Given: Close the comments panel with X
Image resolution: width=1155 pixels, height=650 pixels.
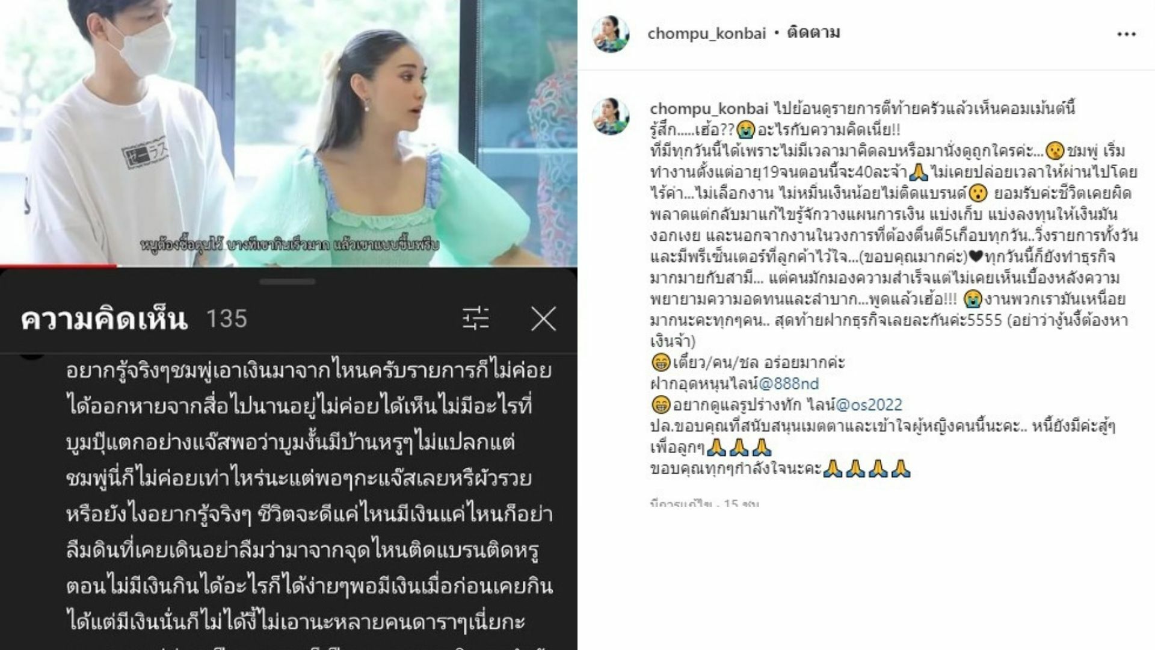Looking at the screenshot, I should tap(543, 319).
